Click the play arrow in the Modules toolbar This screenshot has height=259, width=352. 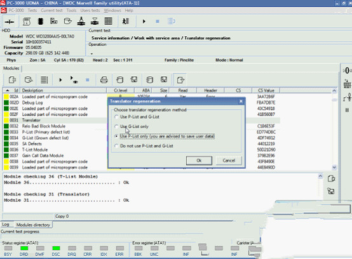60,79
